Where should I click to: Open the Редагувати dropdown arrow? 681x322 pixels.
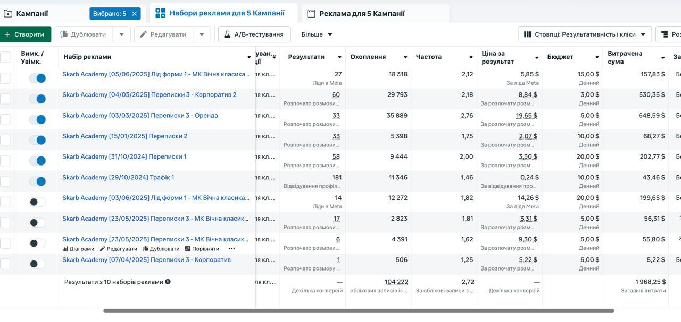pyautogui.click(x=202, y=34)
